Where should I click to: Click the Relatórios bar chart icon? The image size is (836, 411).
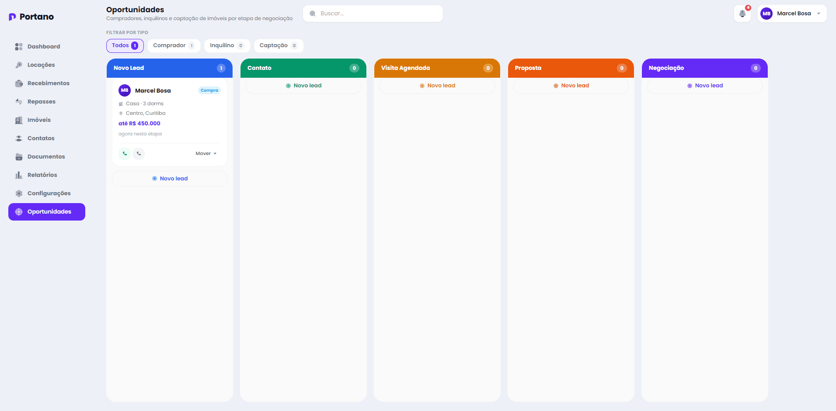pyautogui.click(x=19, y=175)
